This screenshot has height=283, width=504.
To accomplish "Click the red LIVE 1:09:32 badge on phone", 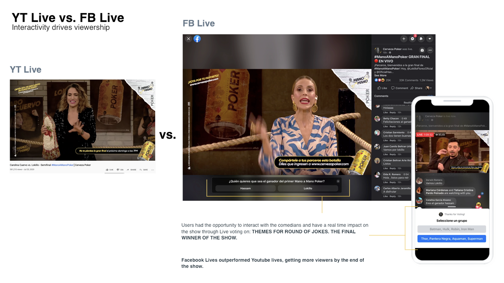I will [425, 135].
